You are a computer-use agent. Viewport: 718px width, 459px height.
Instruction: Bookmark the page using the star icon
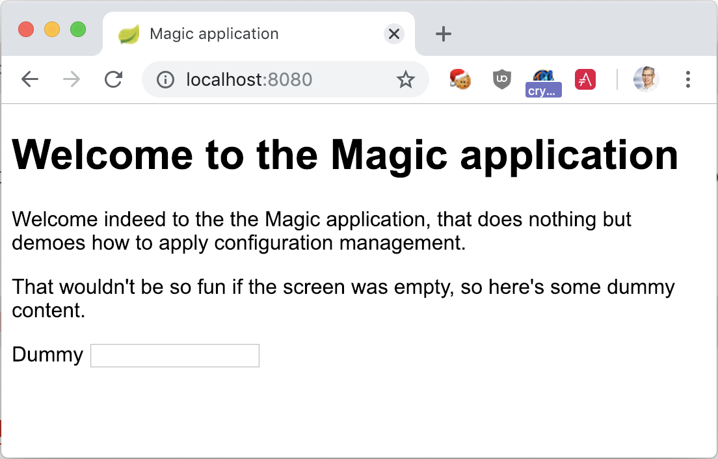tap(405, 79)
